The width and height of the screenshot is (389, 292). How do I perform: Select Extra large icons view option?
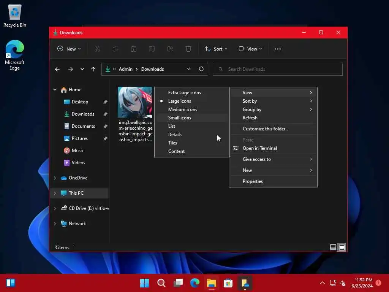(x=192, y=93)
